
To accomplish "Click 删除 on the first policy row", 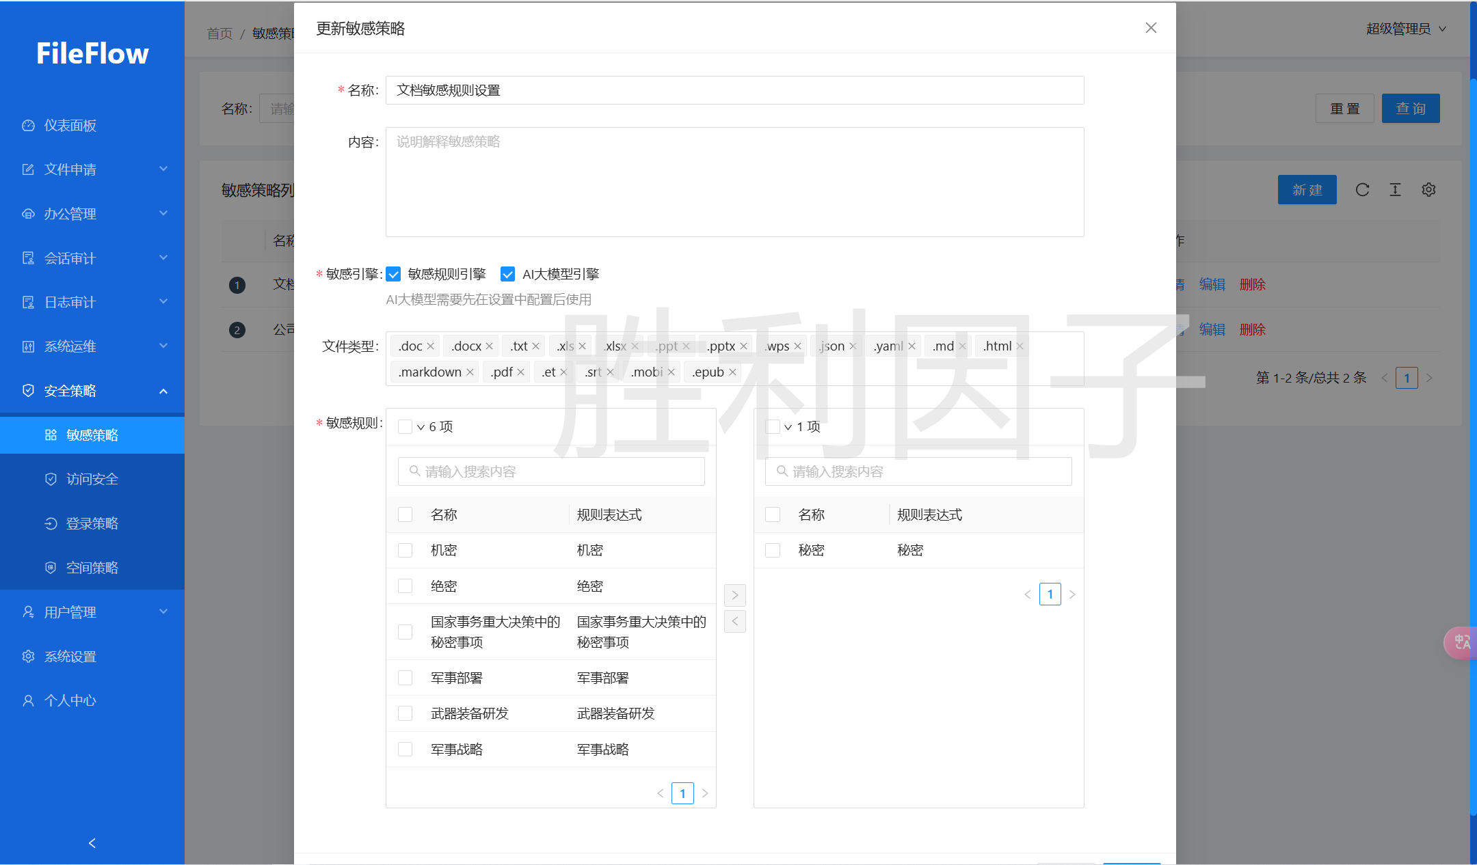I will (1252, 284).
